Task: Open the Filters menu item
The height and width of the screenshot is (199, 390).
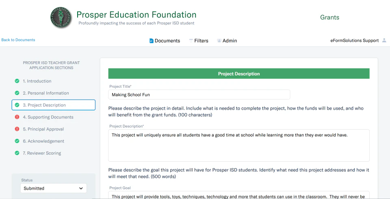Action: coord(201,41)
